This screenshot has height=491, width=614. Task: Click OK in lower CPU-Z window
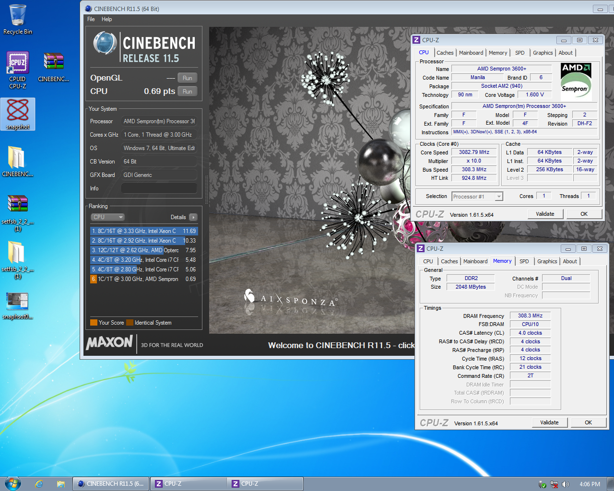point(589,423)
